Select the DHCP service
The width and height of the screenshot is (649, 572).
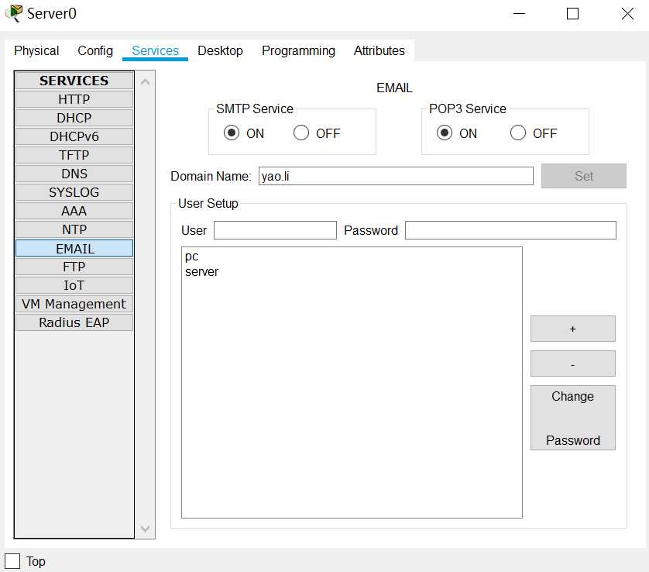point(74,118)
